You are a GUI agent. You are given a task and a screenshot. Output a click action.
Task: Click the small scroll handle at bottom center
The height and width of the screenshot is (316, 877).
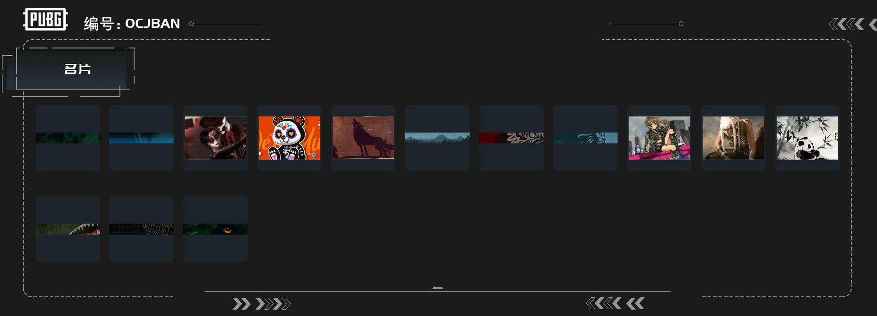tap(438, 289)
